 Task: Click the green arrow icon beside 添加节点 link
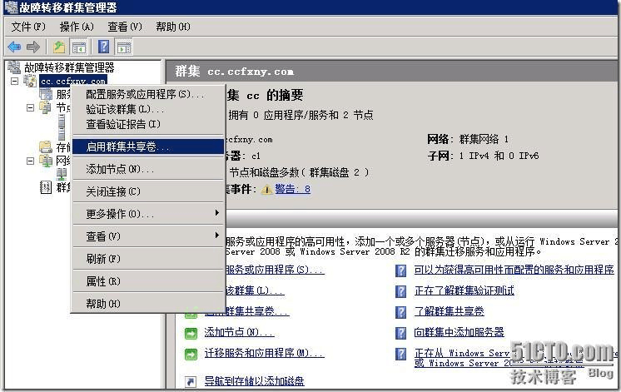[x=191, y=333]
